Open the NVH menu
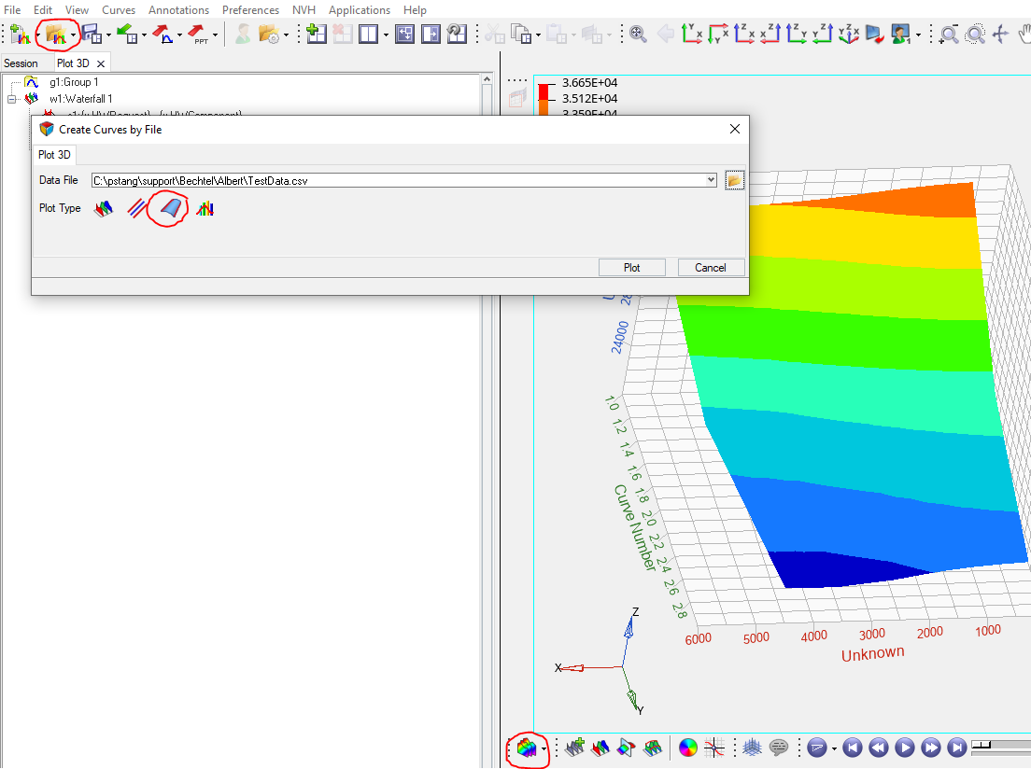The width and height of the screenshot is (1031, 769). click(304, 10)
